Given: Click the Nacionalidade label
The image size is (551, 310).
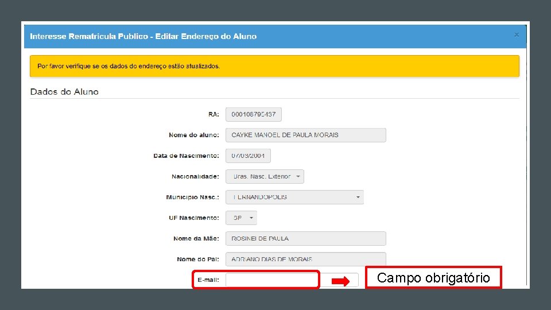Looking at the screenshot, I should (x=195, y=176).
